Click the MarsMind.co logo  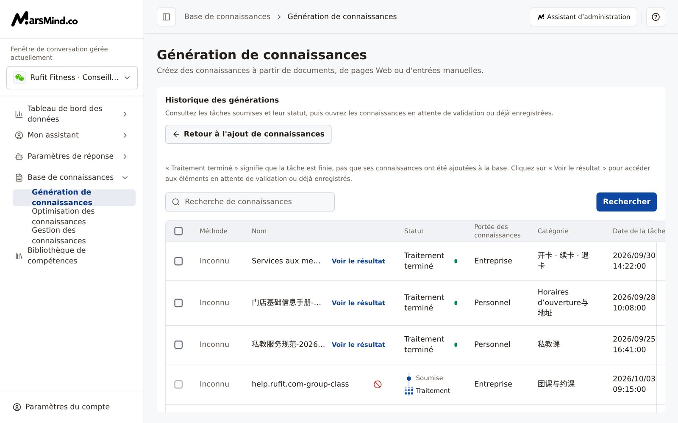(44, 19)
